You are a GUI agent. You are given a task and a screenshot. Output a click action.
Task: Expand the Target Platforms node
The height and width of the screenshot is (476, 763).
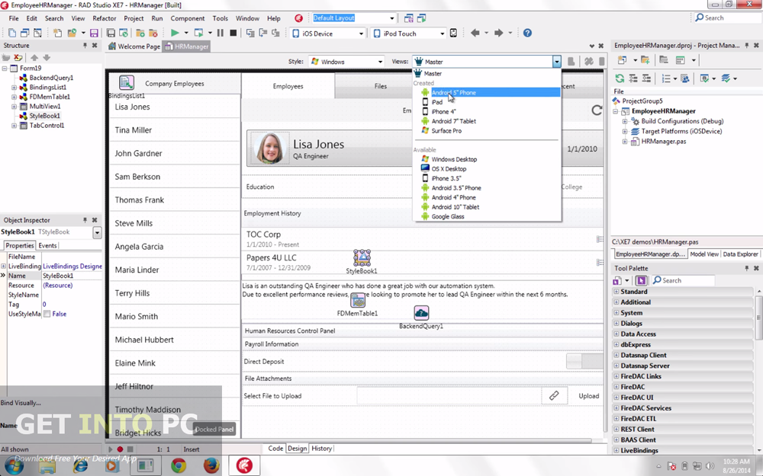coord(625,131)
